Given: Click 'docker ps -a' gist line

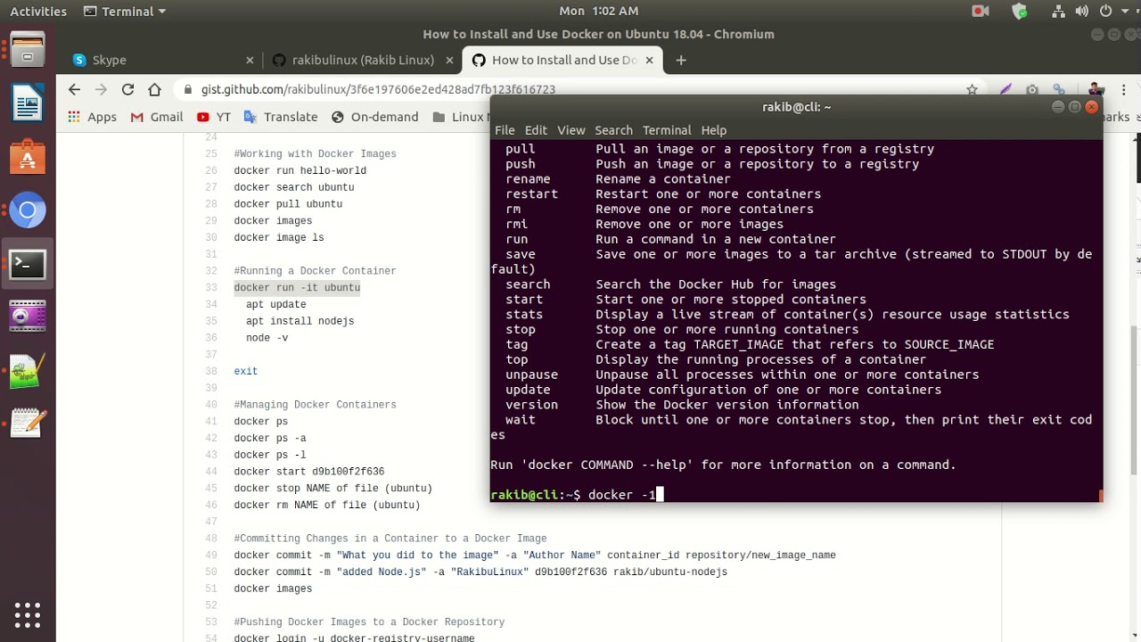Looking at the screenshot, I should (270, 439).
